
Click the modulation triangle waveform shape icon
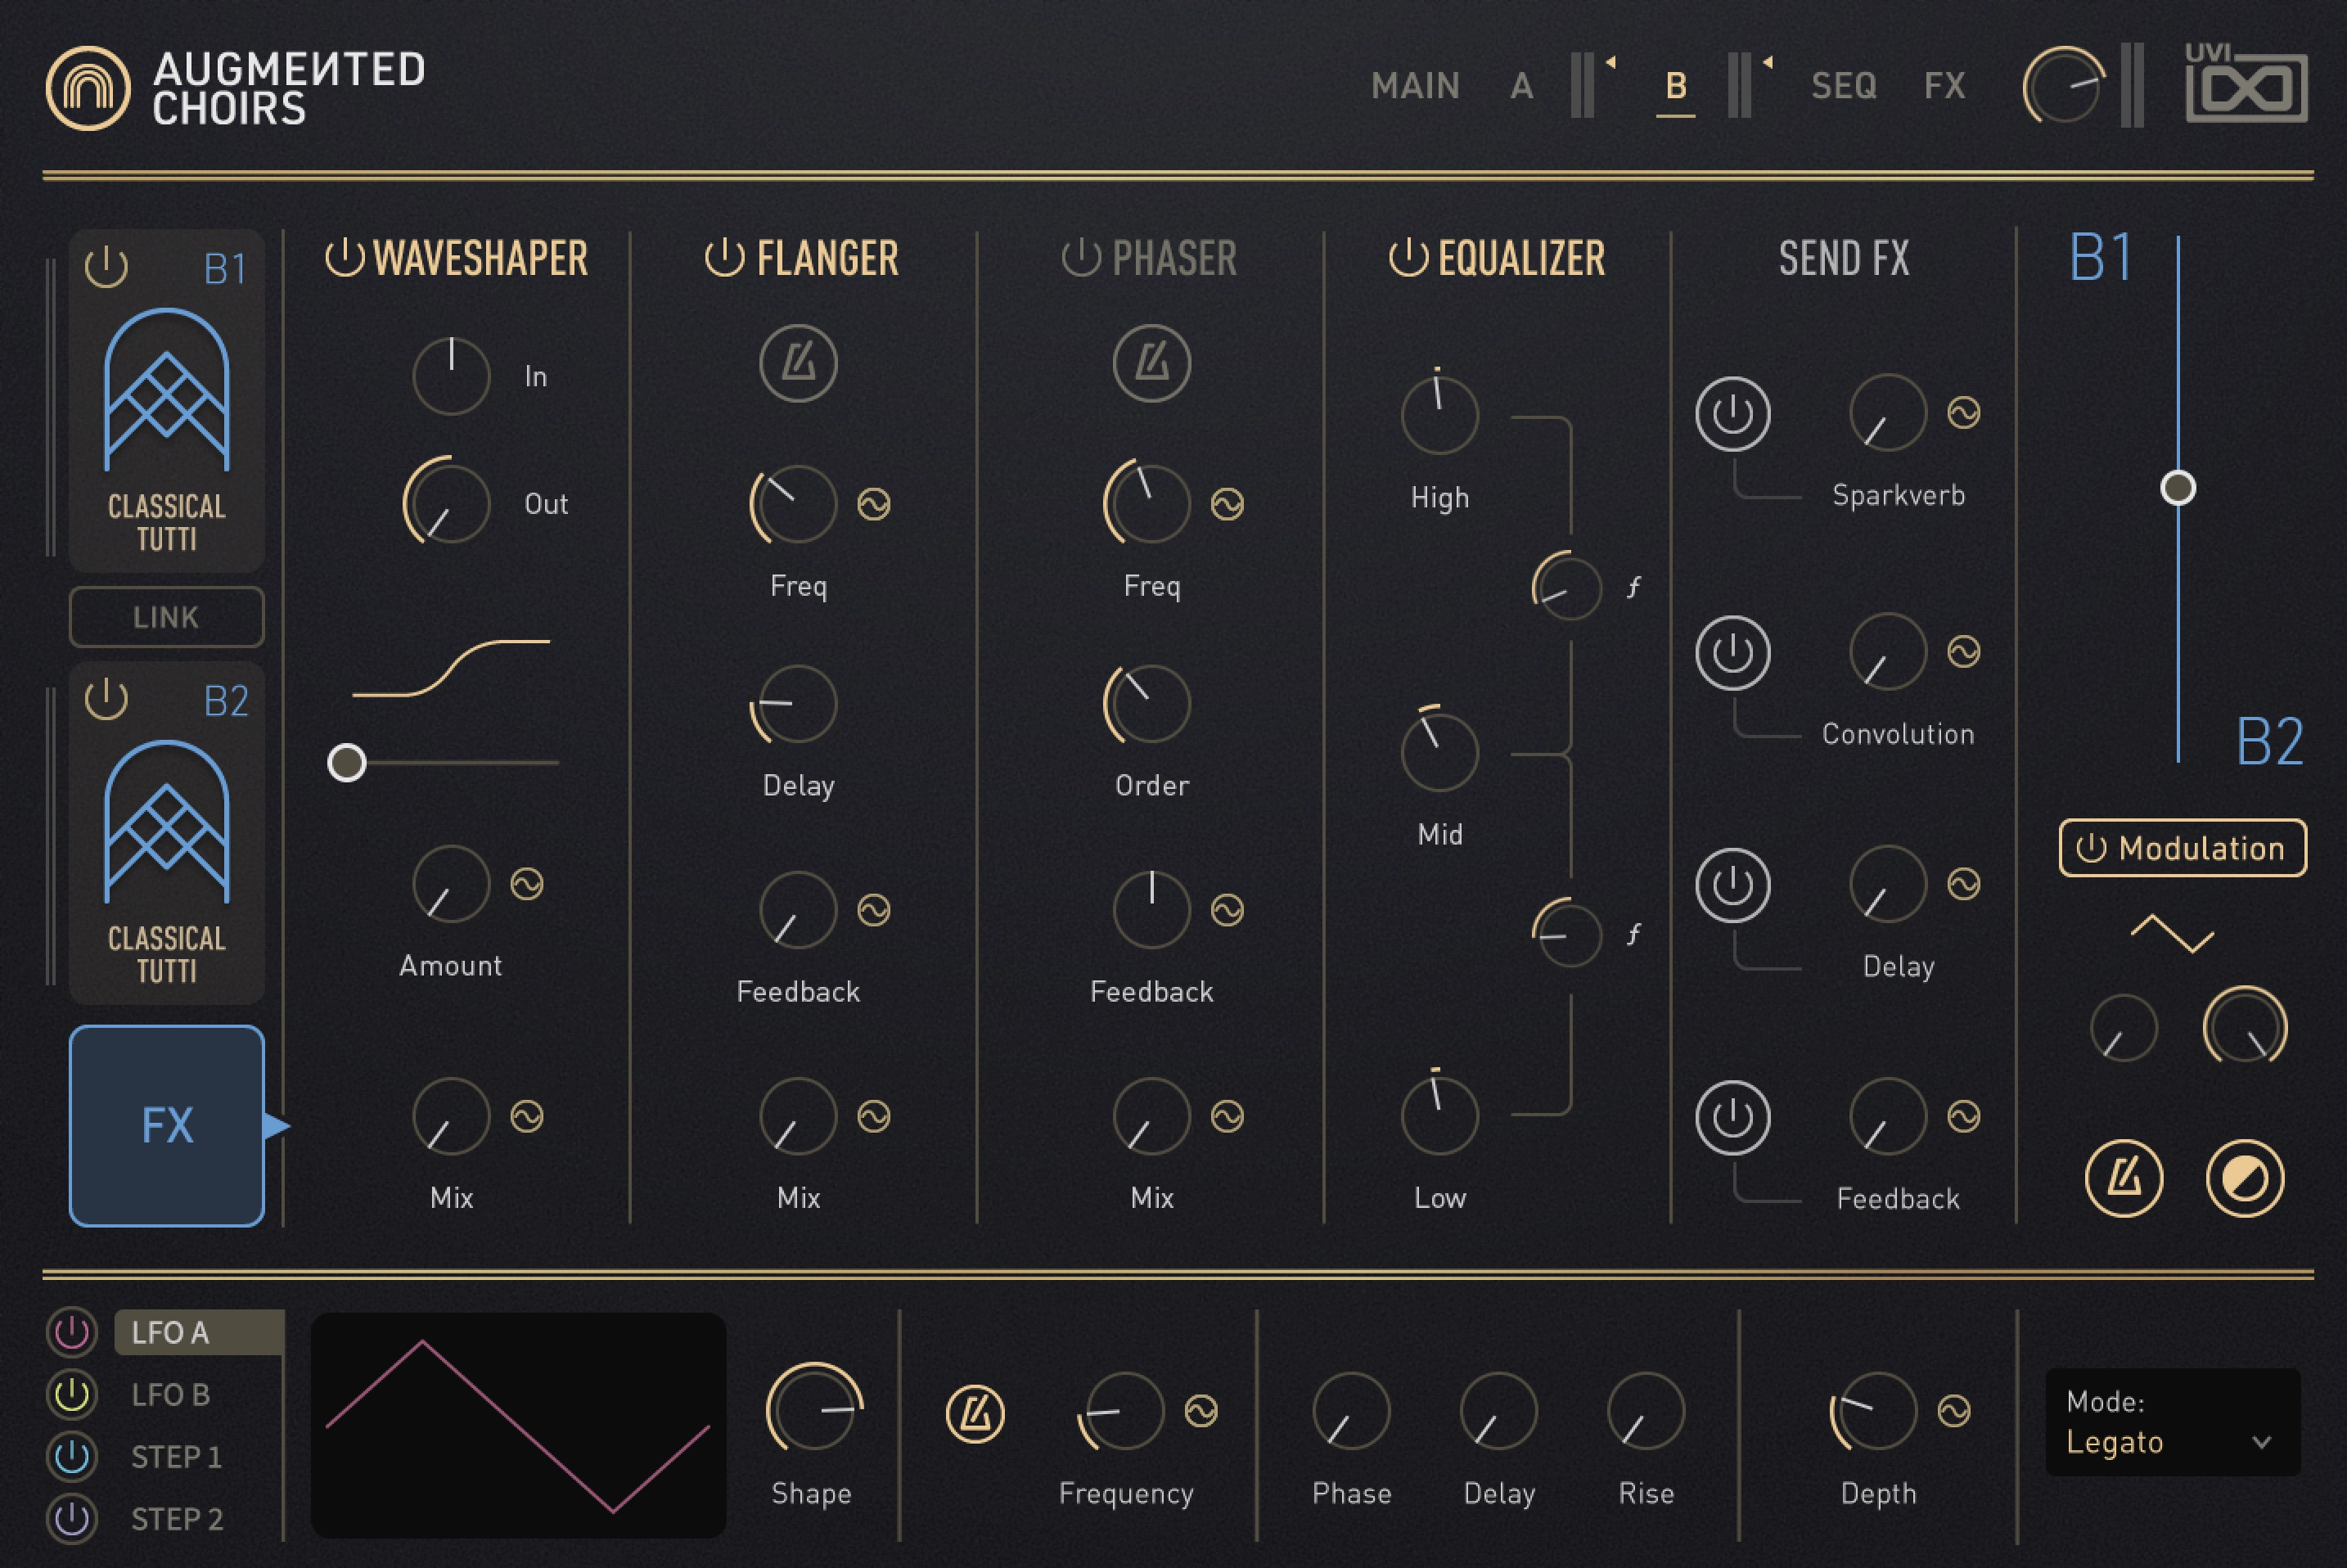tap(2172, 934)
